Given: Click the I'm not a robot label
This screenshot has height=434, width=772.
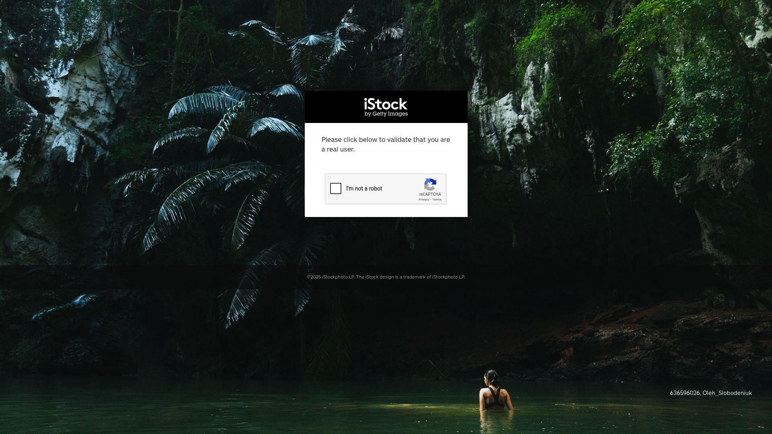Looking at the screenshot, I should (x=364, y=189).
